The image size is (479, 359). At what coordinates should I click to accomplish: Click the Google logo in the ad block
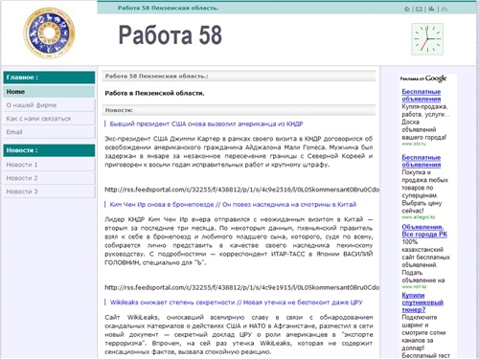pos(436,79)
